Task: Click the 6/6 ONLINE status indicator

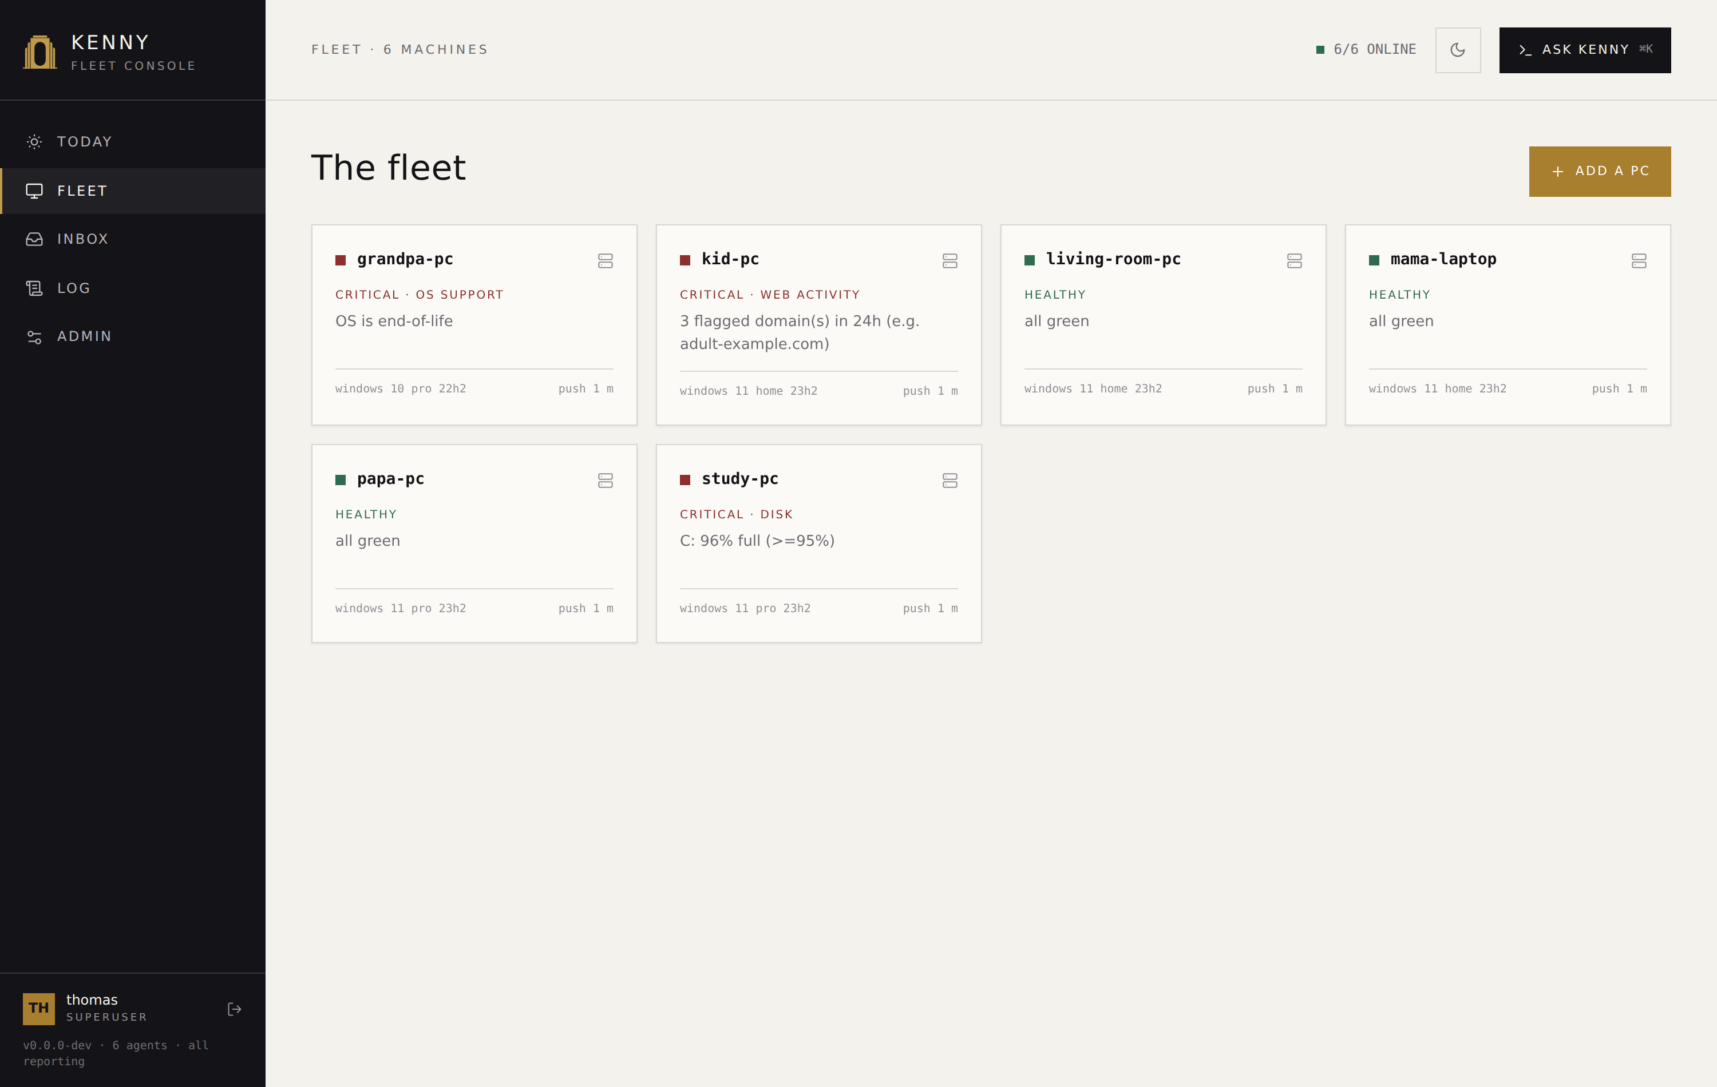Action: (x=1366, y=49)
